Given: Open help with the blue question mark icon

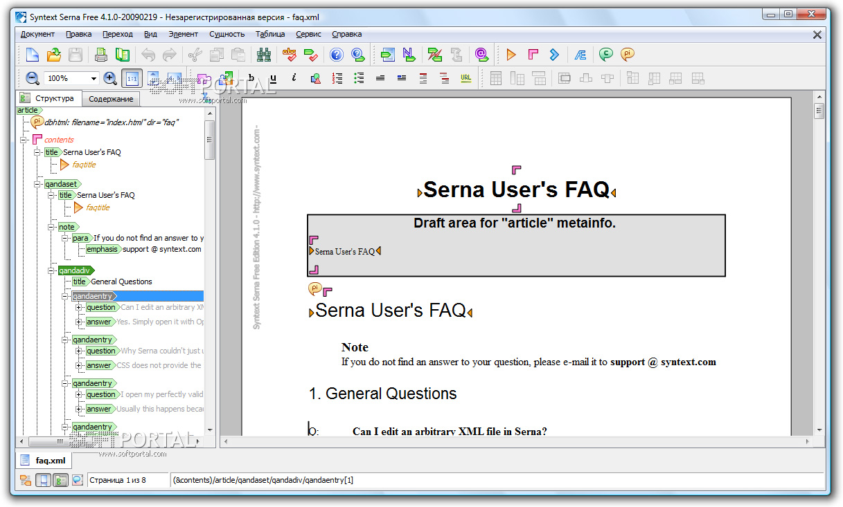Looking at the screenshot, I should click(337, 55).
